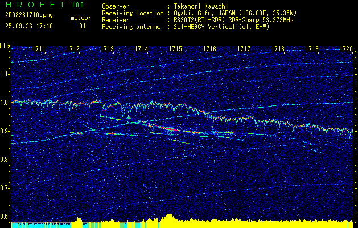Viewport: 358px width, 228px height.
Task: Click the 0.7 frequency axis label
Action: 5,188
